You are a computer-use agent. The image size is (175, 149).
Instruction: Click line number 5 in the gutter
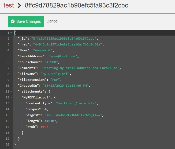pos(8,56)
